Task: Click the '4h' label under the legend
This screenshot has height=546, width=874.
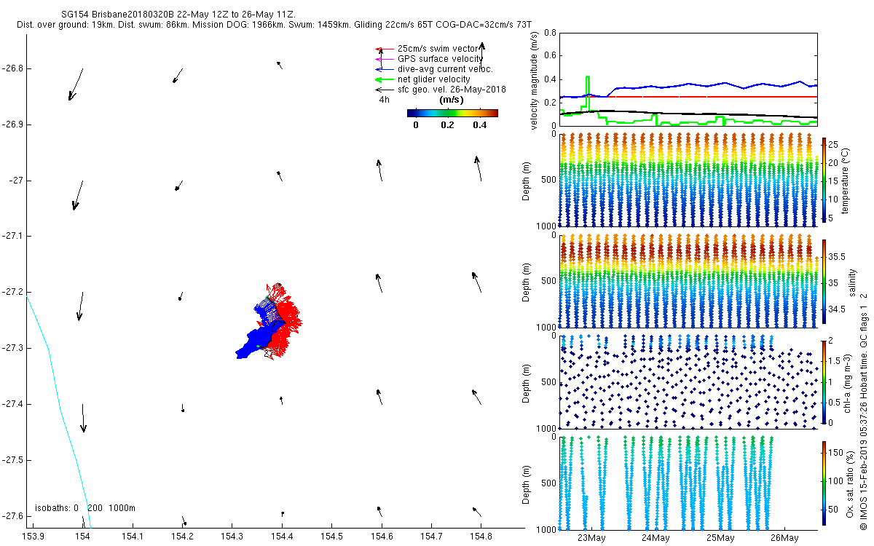Action: click(384, 100)
